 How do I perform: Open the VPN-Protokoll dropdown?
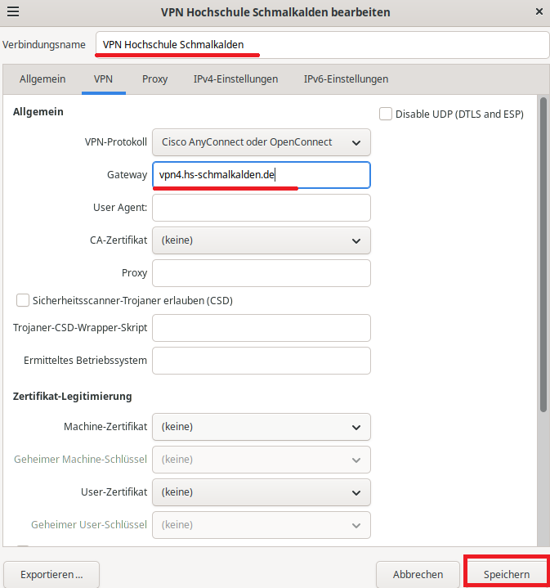[x=262, y=142]
